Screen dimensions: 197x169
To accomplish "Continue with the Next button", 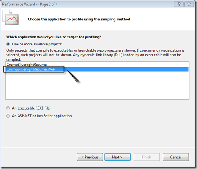I will point(118,157).
